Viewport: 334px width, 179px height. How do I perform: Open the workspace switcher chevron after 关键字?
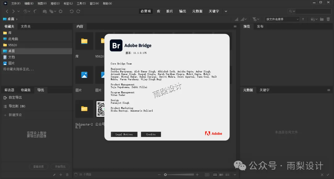pos(226,11)
